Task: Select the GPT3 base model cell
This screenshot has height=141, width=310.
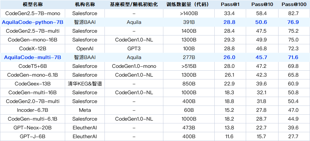Action: coord(134,49)
